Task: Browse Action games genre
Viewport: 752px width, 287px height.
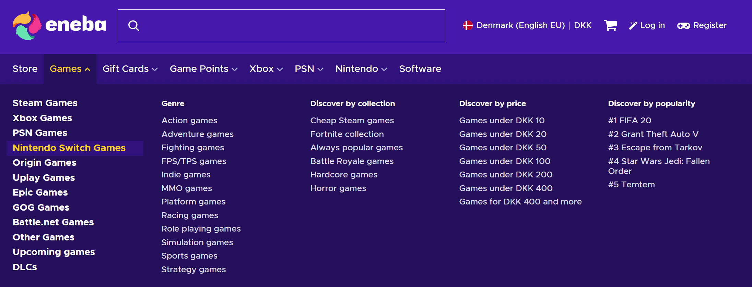Action: pos(189,121)
